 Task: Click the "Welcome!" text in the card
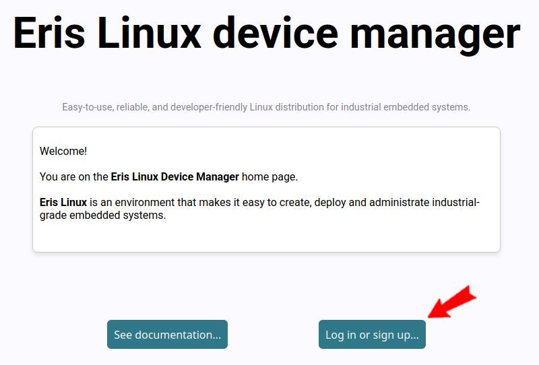coord(63,151)
